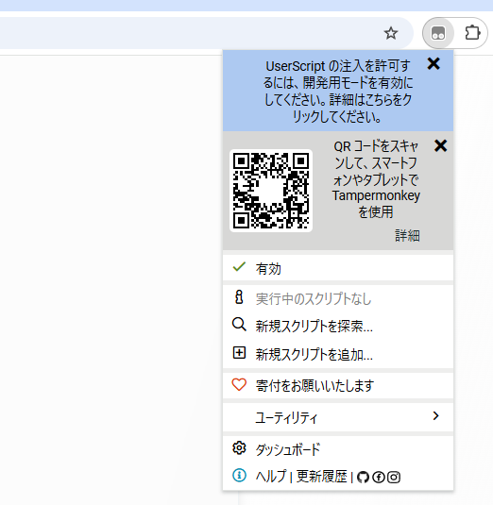Open the Extensions puzzle piece menu
This screenshot has height=505, width=493.
(x=472, y=33)
